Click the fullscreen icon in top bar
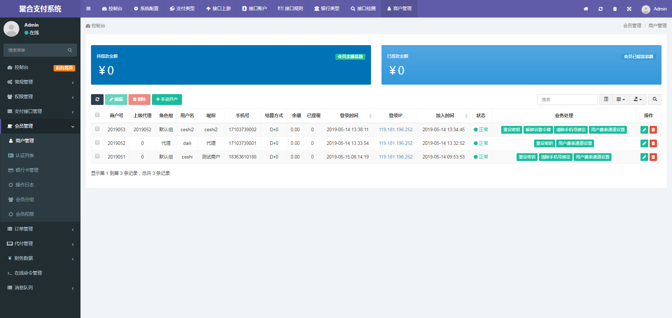 (x=629, y=9)
